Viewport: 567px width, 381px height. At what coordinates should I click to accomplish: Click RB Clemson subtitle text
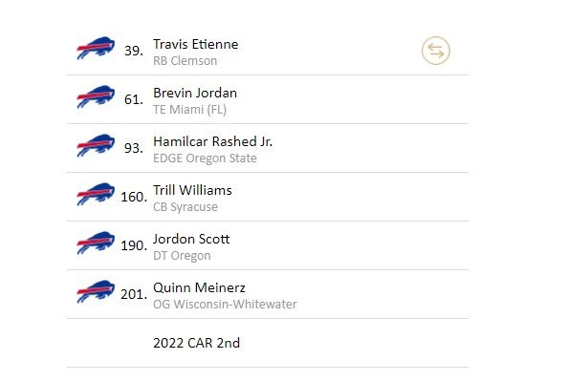point(185,61)
